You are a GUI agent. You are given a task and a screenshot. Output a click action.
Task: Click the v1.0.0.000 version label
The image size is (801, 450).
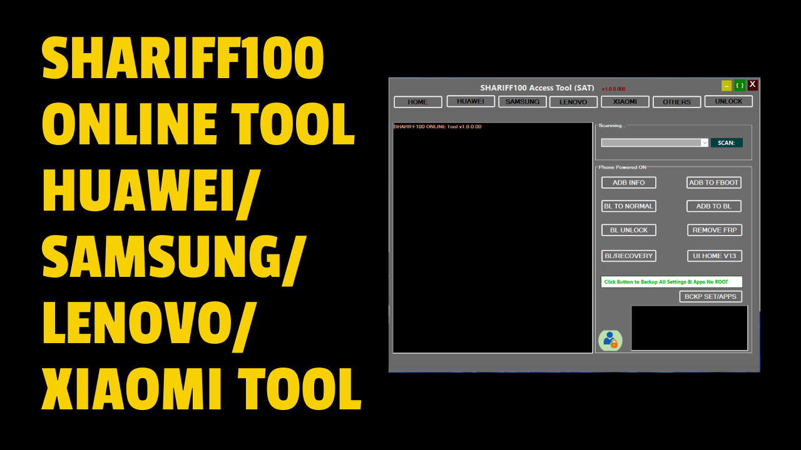click(613, 89)
